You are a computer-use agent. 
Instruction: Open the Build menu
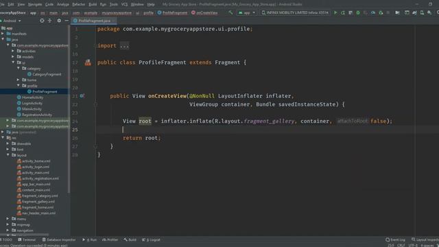click(x=93, y=4)
